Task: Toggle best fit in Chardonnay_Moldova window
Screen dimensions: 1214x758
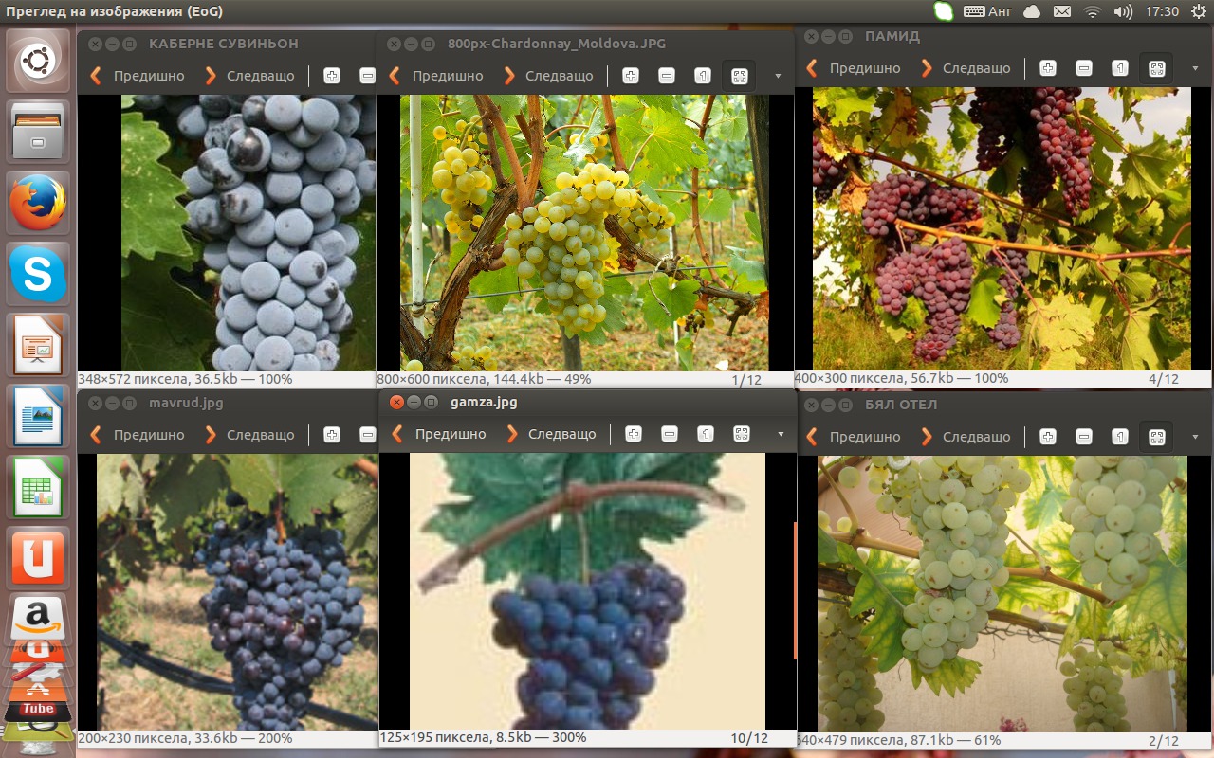Action: click(740, 76)
